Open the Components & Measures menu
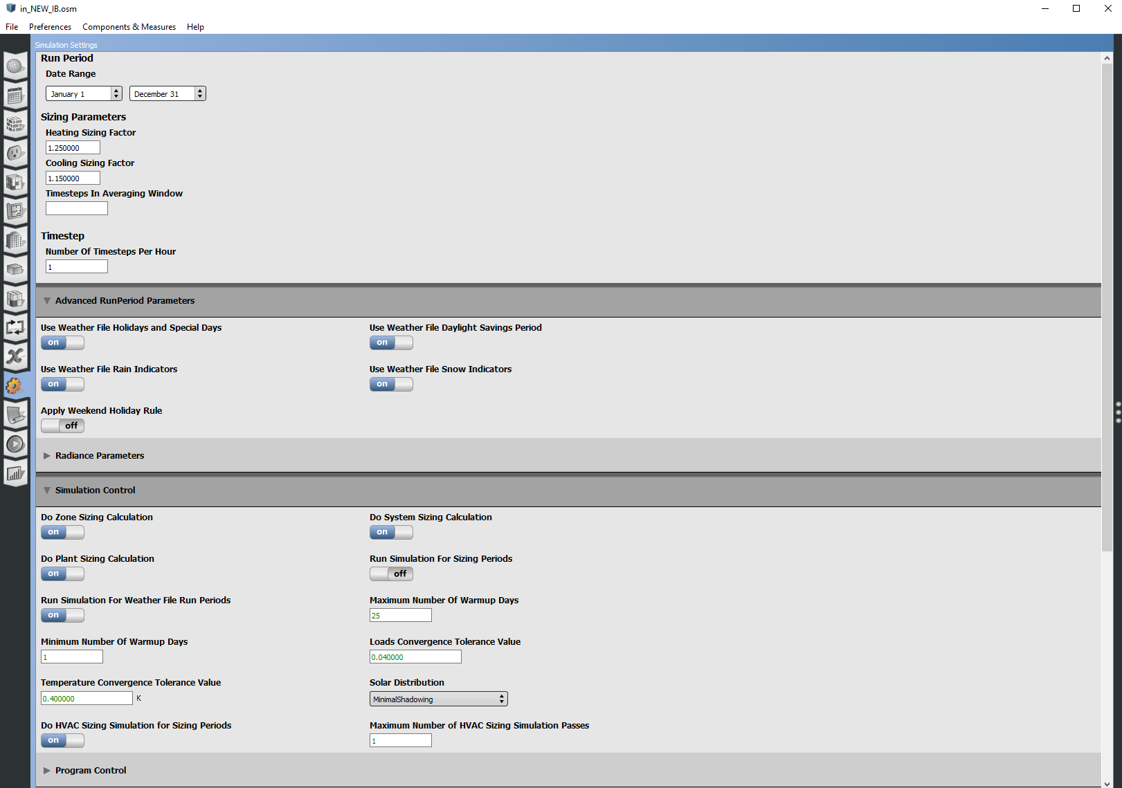 [129, 27]
